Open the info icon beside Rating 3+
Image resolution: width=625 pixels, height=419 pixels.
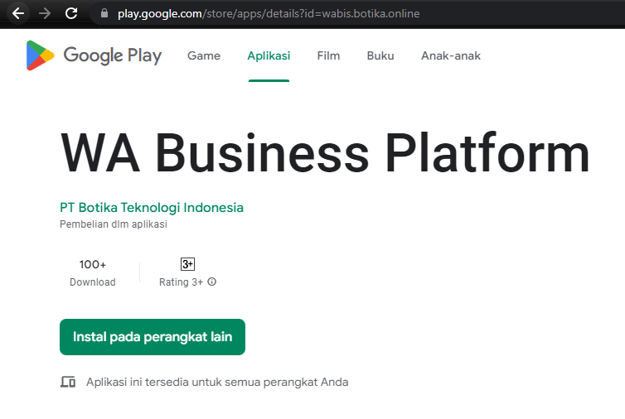coord(212,282)
